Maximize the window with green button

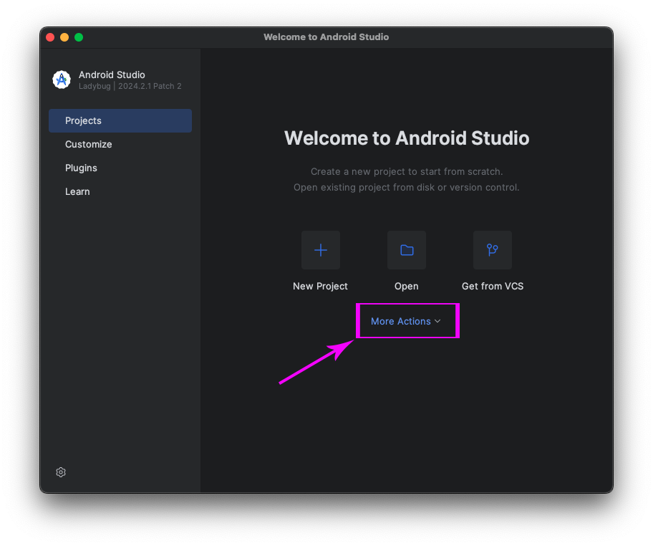pyautogui.click(x=79, y=37)
